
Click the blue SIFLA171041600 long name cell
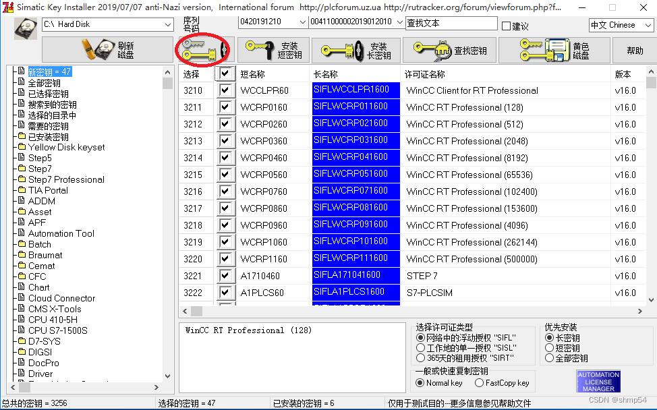click(x=355, y=275)
